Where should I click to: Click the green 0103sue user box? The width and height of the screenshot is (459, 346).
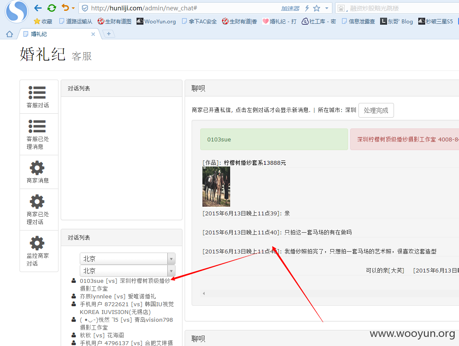pyautogui.click(x=274, y=139)
